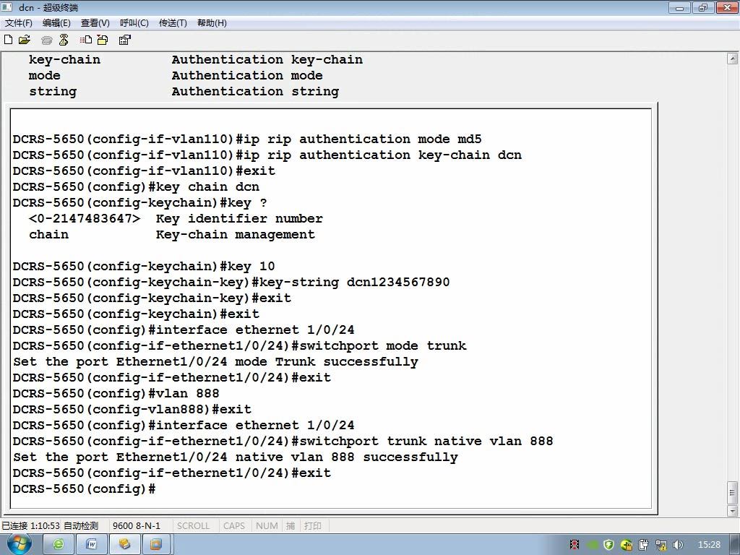Image resolution: width=740 pixels, height=555 pixels.
Task: Click the Receive file toolbar icon
Action: click(103, 40)
